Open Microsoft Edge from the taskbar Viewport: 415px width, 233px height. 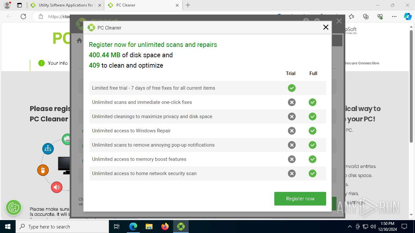coord(133,227)
